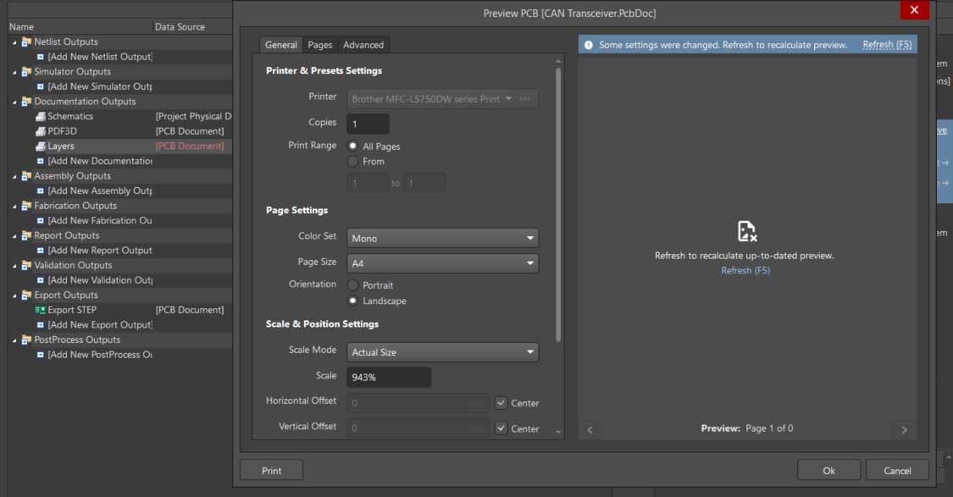
Task: Click the Layers output job icon
Action: pos(41,146)
